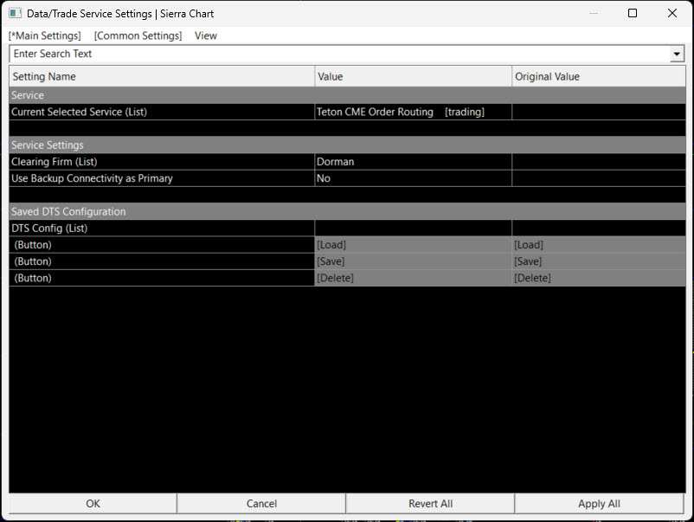Click the OK button
694x522 pixels.
(x=93, y=504)
